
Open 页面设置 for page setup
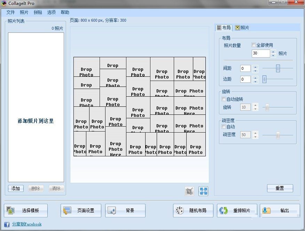coord(80,210)
